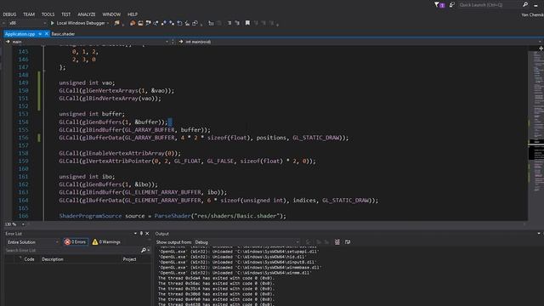Click glEnableVertexAttribArray(0) on line 158
Viewport: 544px width, 306px height.
coord(120,153)
